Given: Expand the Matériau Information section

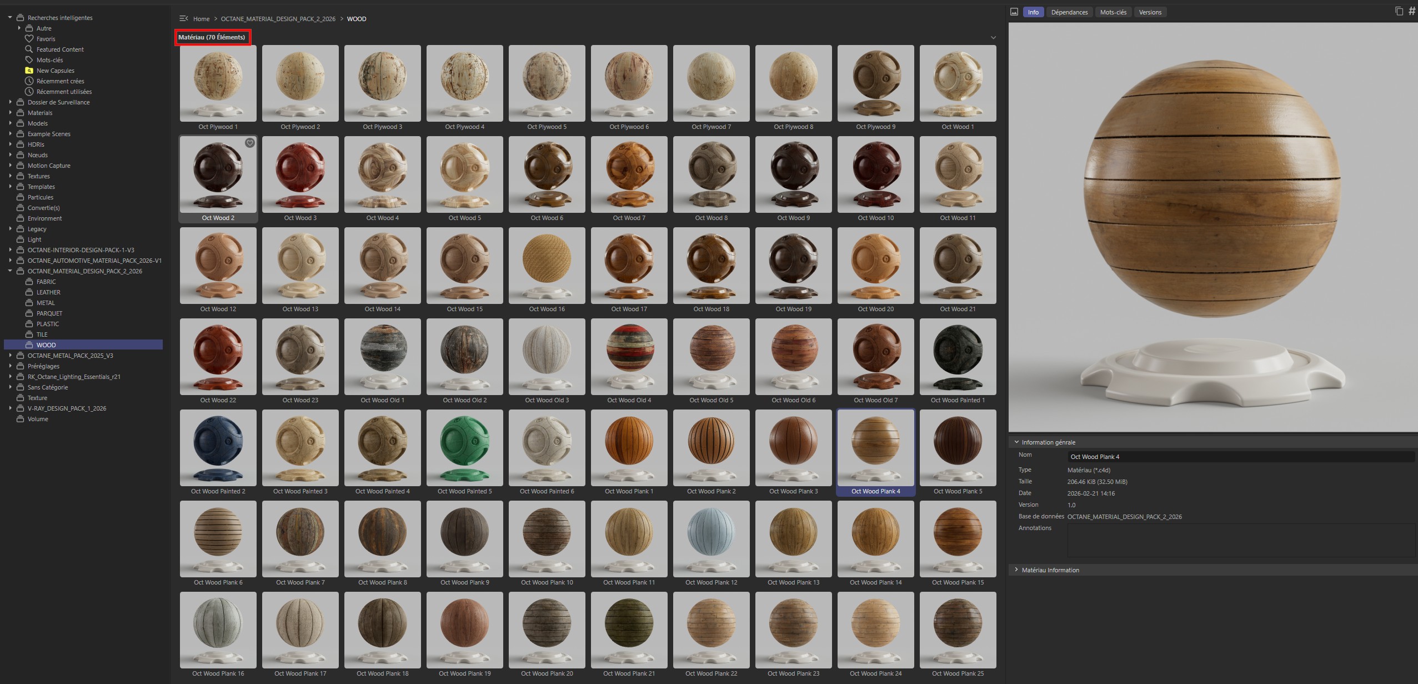Looking at the screenshot, I should click(x=1016, y=570).
